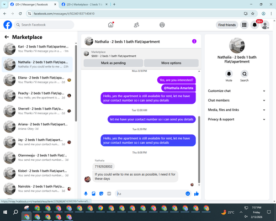Click the 7192928002 message bubble
The image size is (276, 221).
click(103, 166)
